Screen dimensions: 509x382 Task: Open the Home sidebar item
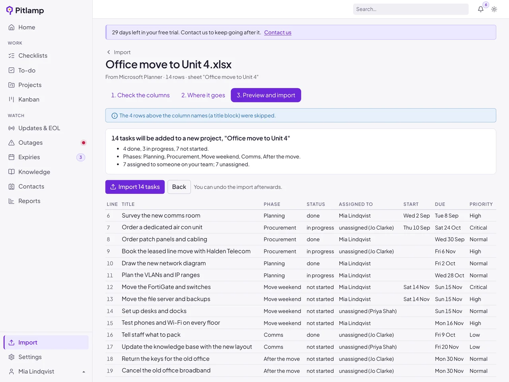[46, 27]
